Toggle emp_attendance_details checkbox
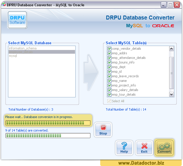The image size is (183, 166). click(109, 58)
